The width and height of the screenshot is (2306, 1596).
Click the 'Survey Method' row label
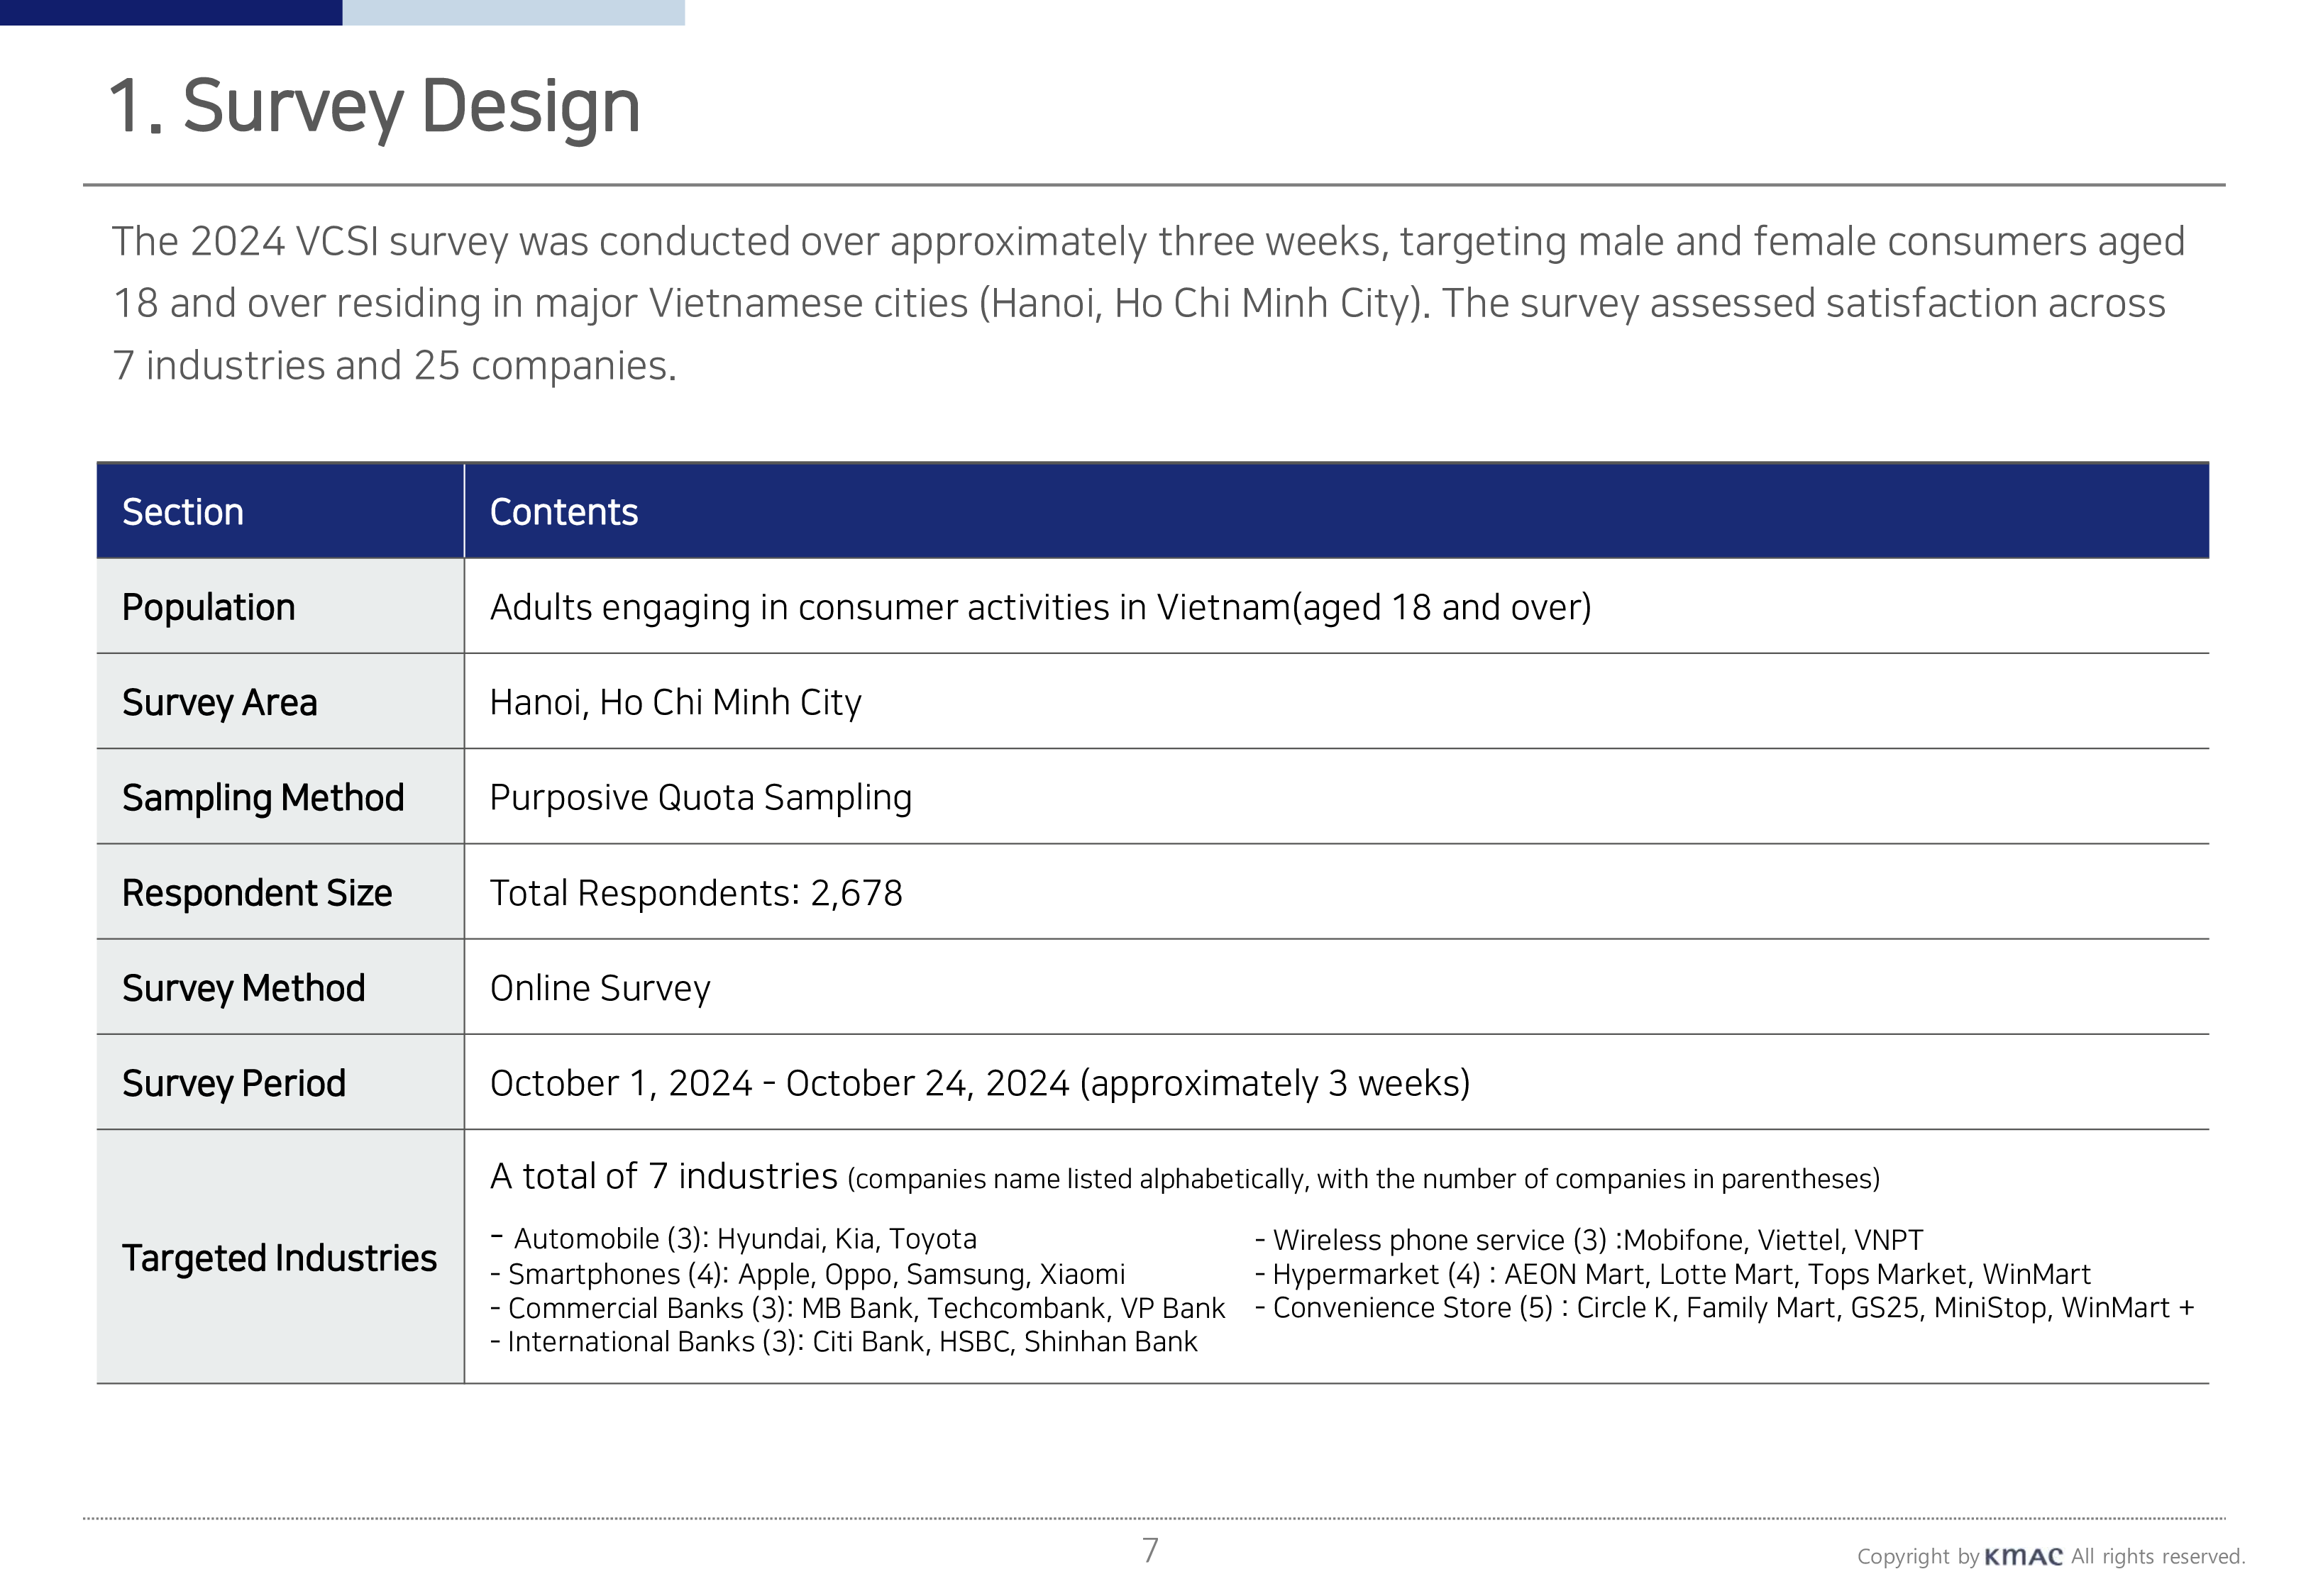click(x=243, y=988)
